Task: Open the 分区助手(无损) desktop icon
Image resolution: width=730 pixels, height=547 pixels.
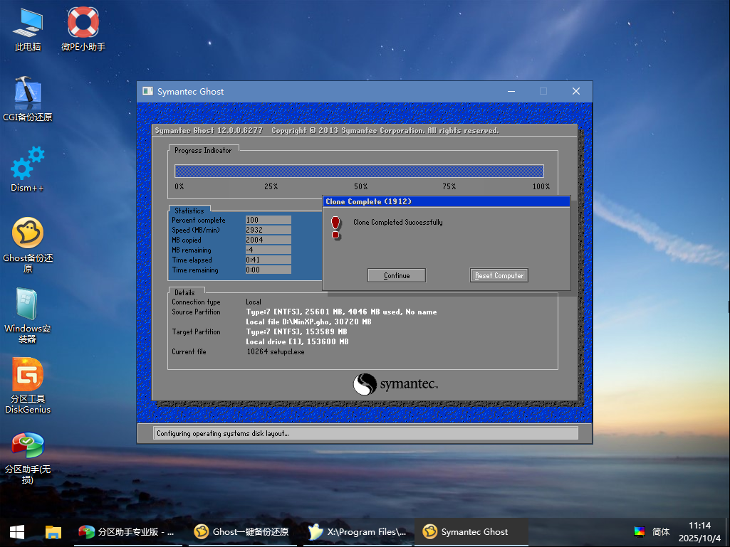Action: (x=28, y=458)
